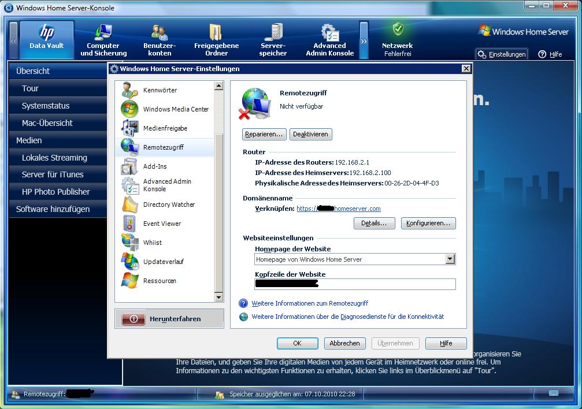Image resolution: width=582 pixels, height=409 pixels.
Task: Click the Reparieren button
Action: coord(264,134)
